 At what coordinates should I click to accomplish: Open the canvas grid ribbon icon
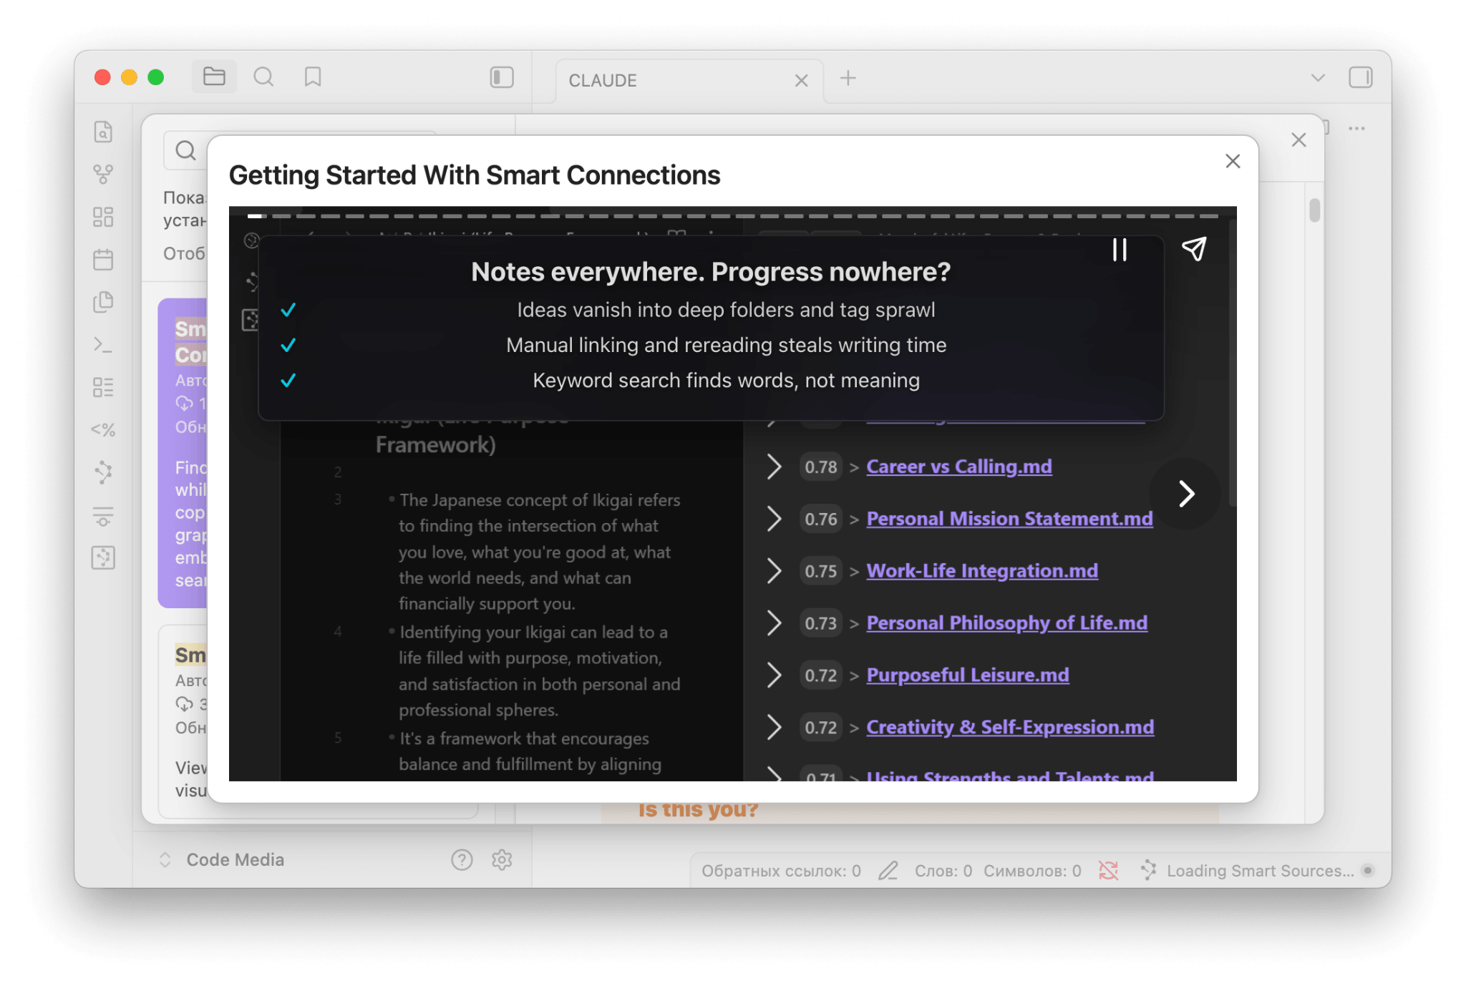point(103,217)
